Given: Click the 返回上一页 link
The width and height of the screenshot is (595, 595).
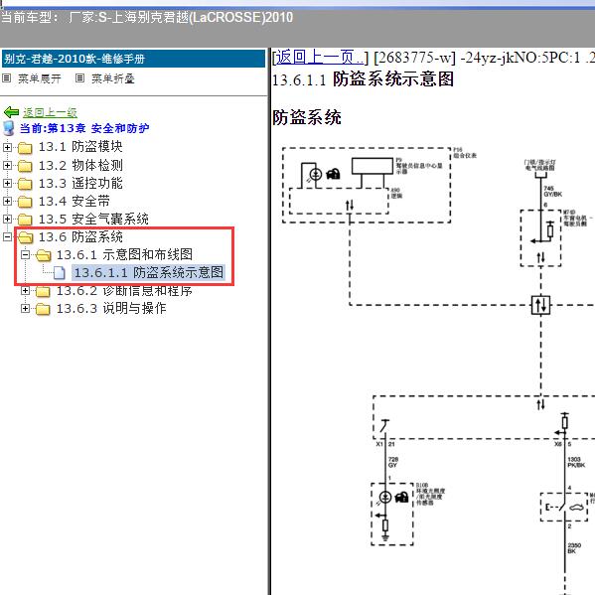Looking at the screenshot, I should pyautogui.click(x=319, y=58).
